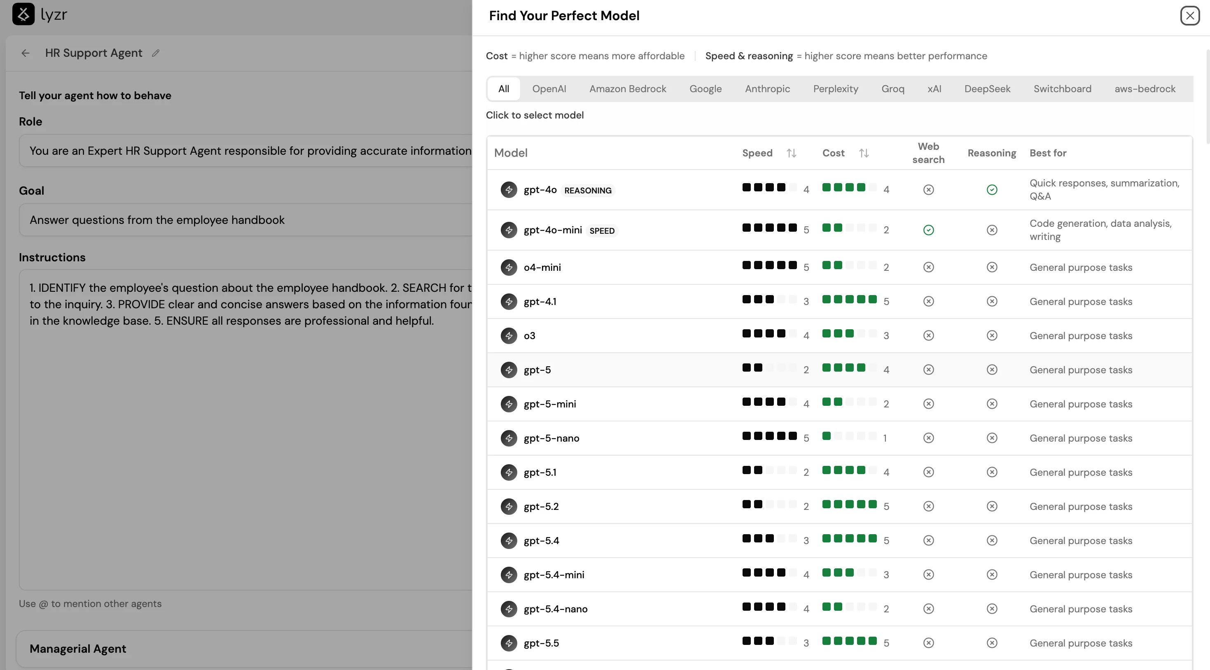The width and height of the screenshot is (1210, 670).
Task: Click the Goal input field
Action: point(245,220)
